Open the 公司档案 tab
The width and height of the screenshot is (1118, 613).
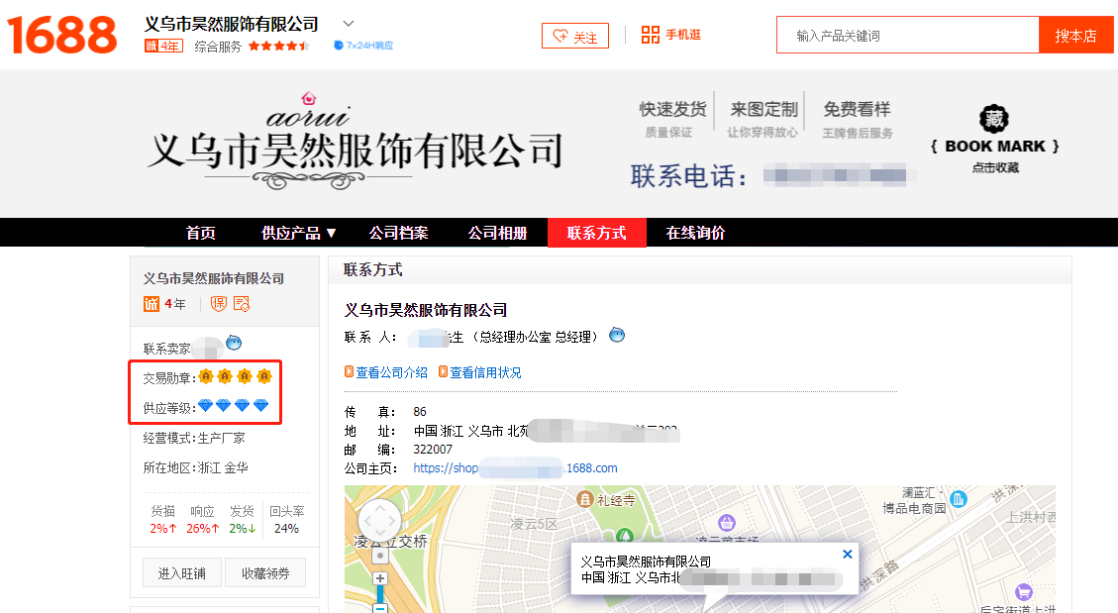(398, 233)
